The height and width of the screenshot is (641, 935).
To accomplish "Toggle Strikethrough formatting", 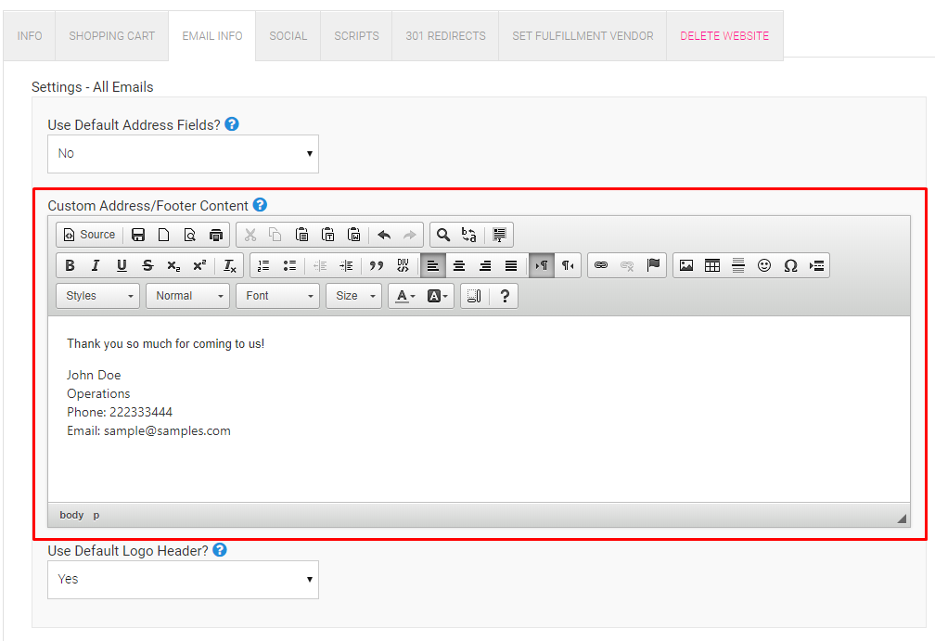I will pos(147,266).
